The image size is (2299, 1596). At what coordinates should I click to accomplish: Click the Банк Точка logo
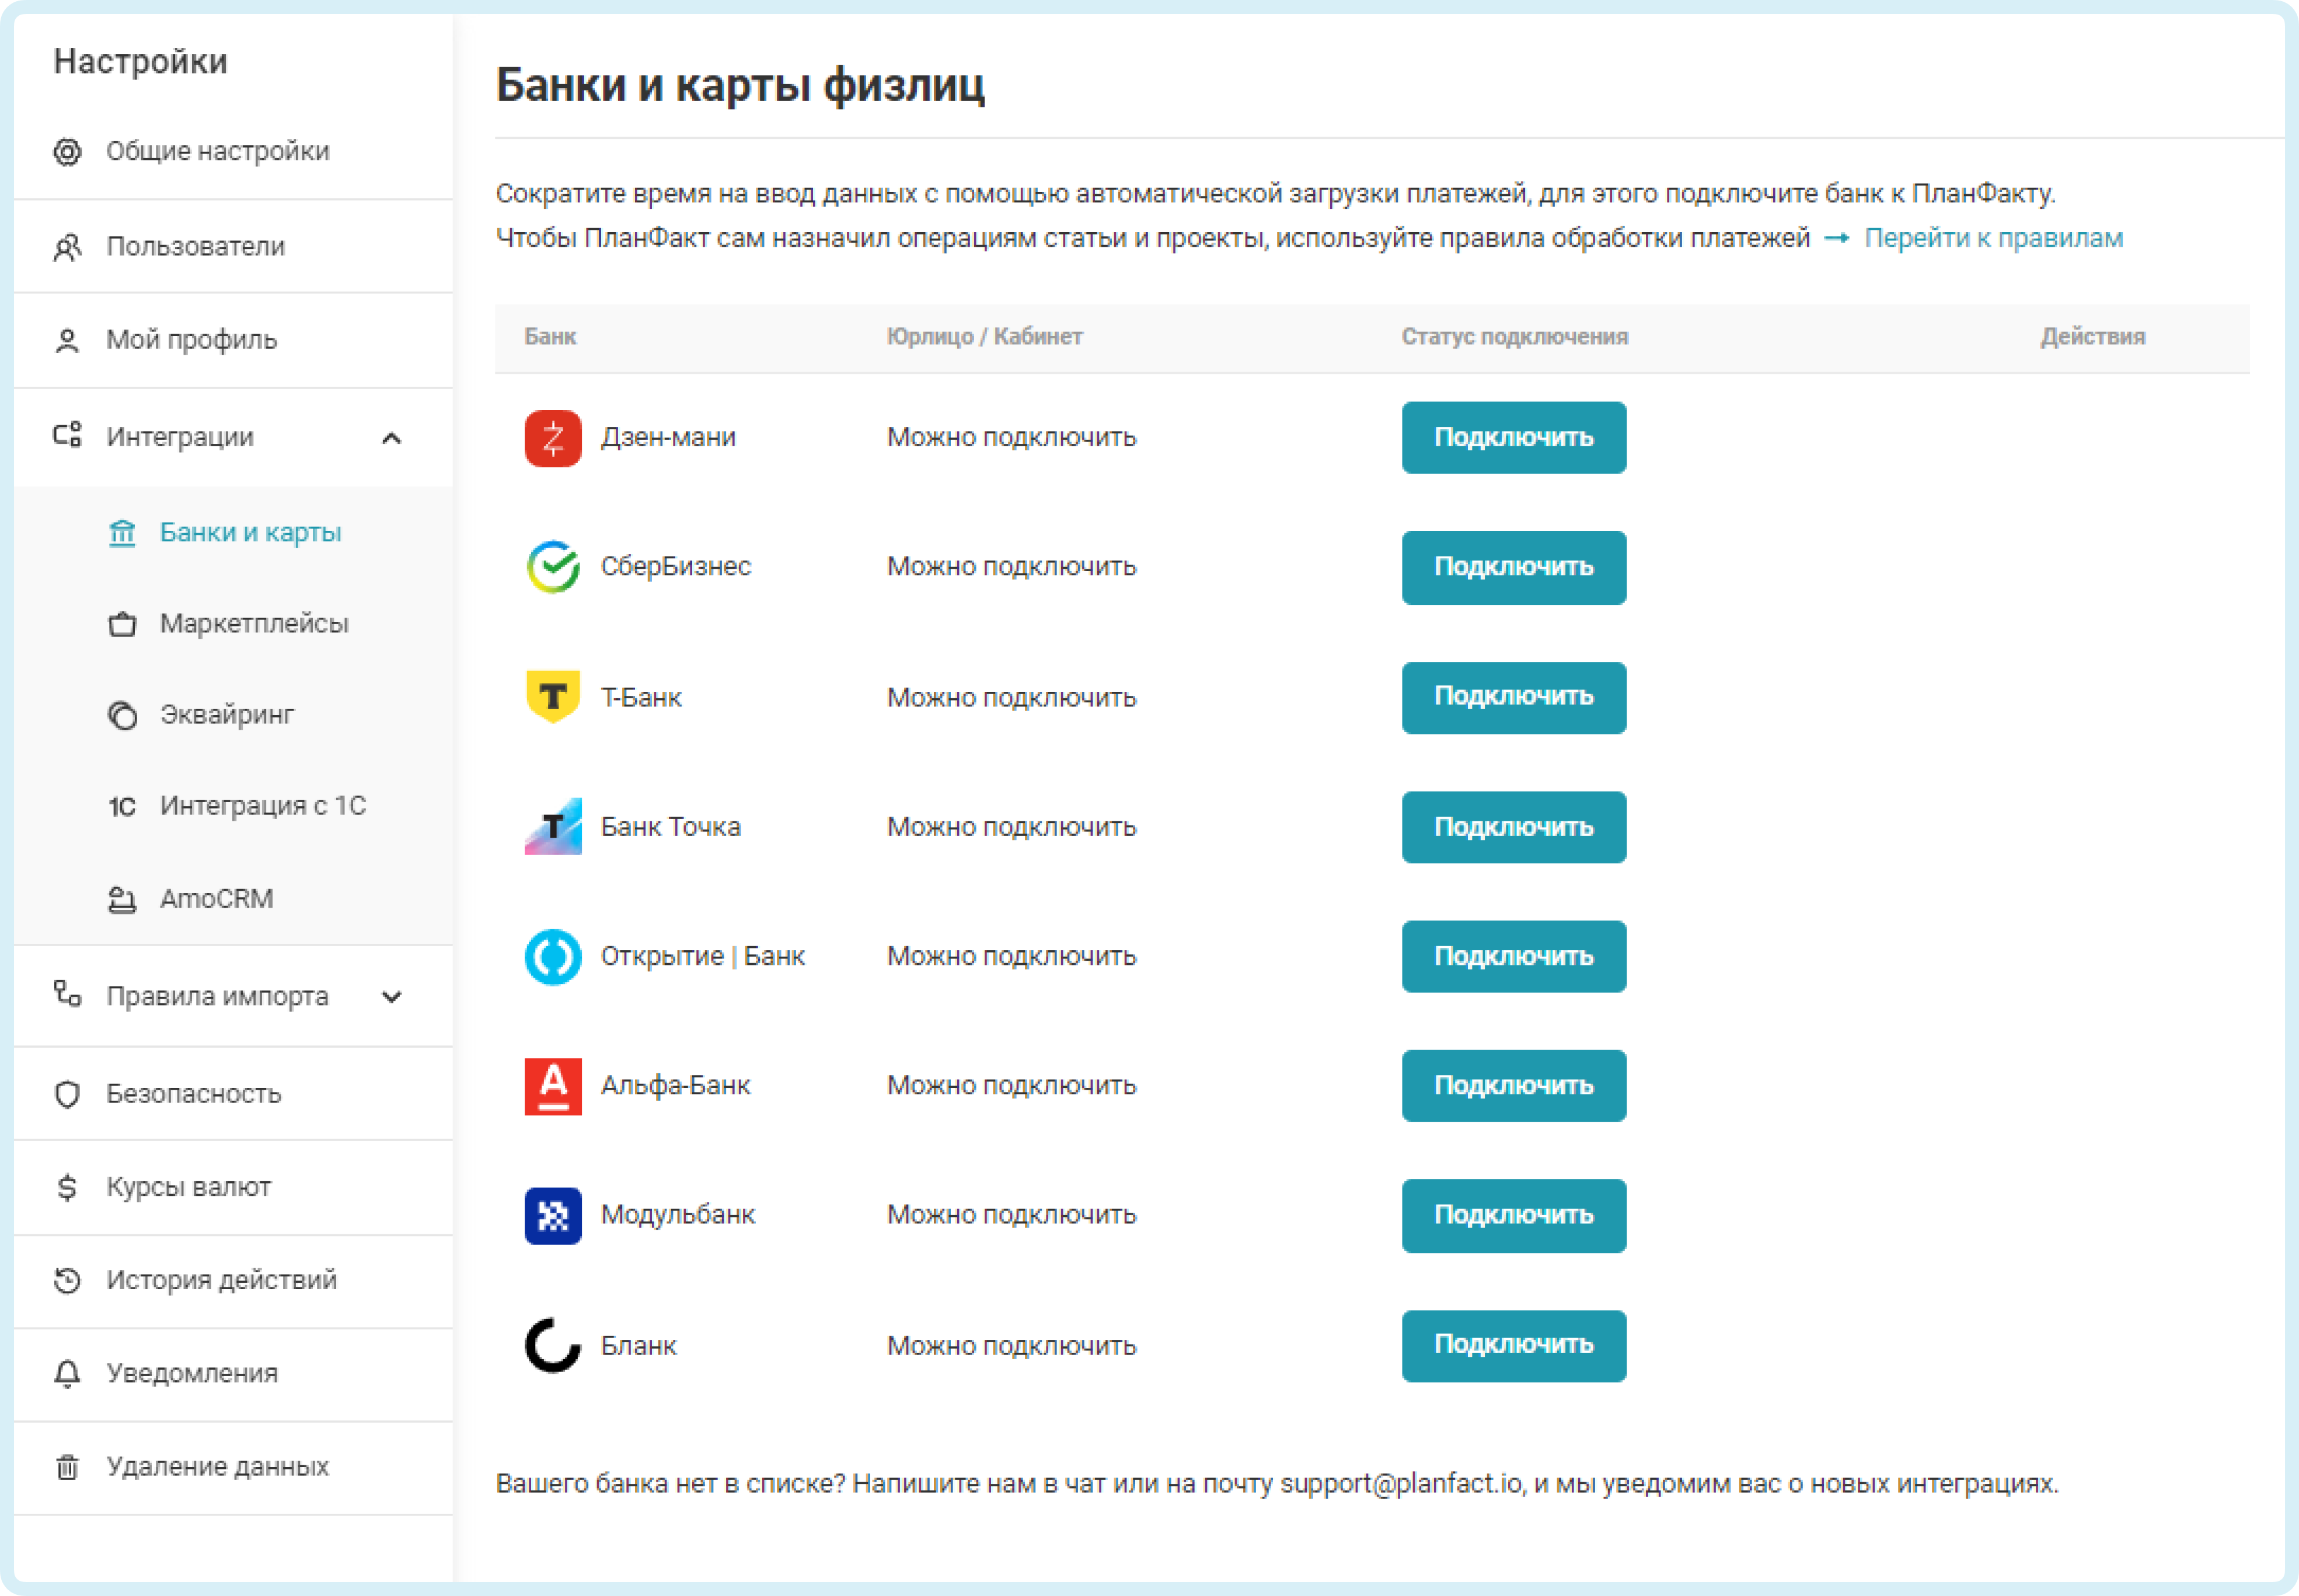pos(553,826)
